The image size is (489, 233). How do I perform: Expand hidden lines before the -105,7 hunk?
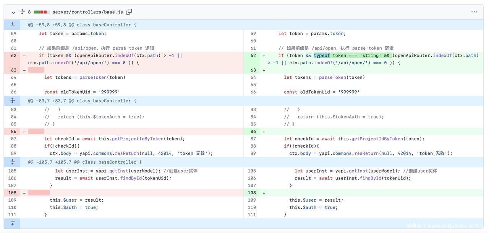coord(12,162)
